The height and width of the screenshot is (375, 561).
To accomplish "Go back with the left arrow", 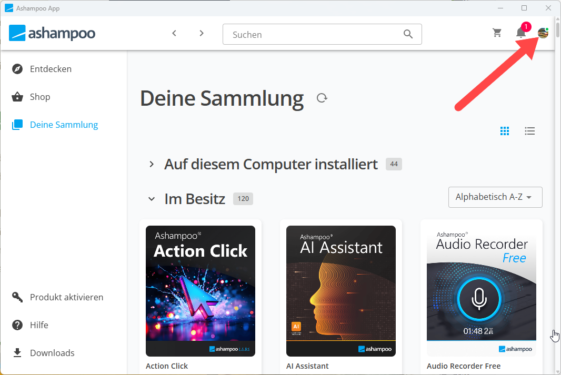I will point(174,33).
